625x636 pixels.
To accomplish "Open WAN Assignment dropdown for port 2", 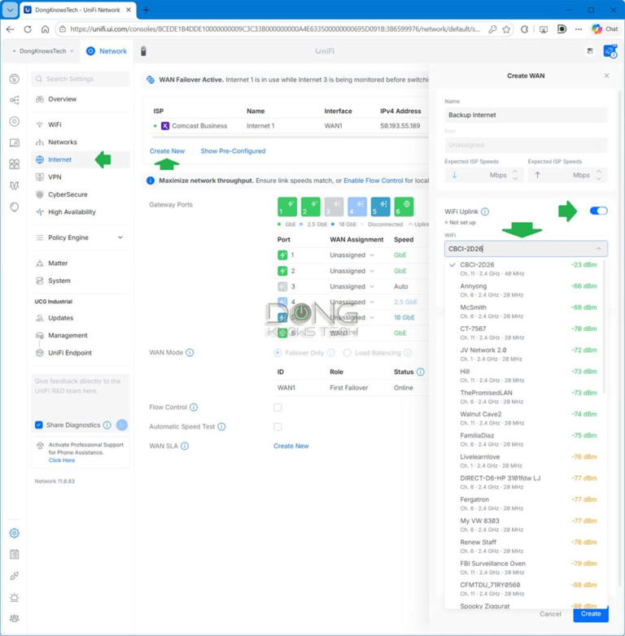I will pos(352,271).
